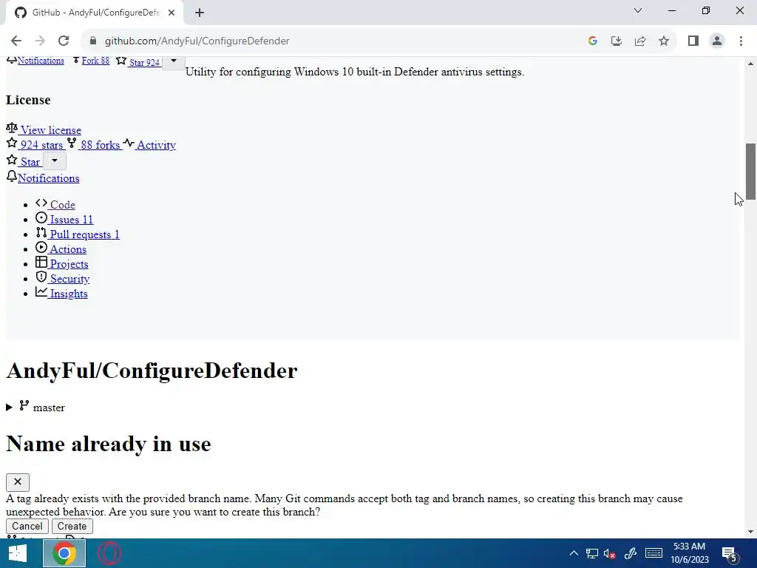Click the address bar URL
This screenshot has height=568, width=757.
coord(197,41)
